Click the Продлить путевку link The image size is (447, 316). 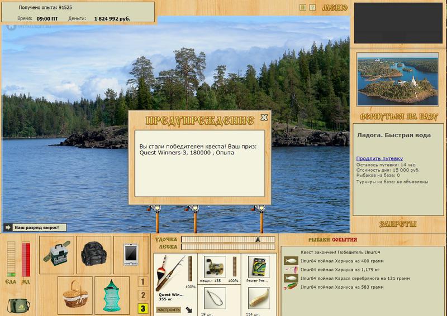click(379, 159)
